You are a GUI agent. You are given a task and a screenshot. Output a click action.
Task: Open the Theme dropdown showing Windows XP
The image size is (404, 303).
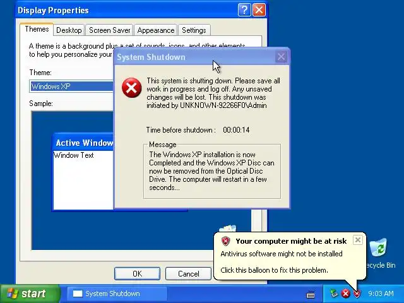[x=71, y=86]
